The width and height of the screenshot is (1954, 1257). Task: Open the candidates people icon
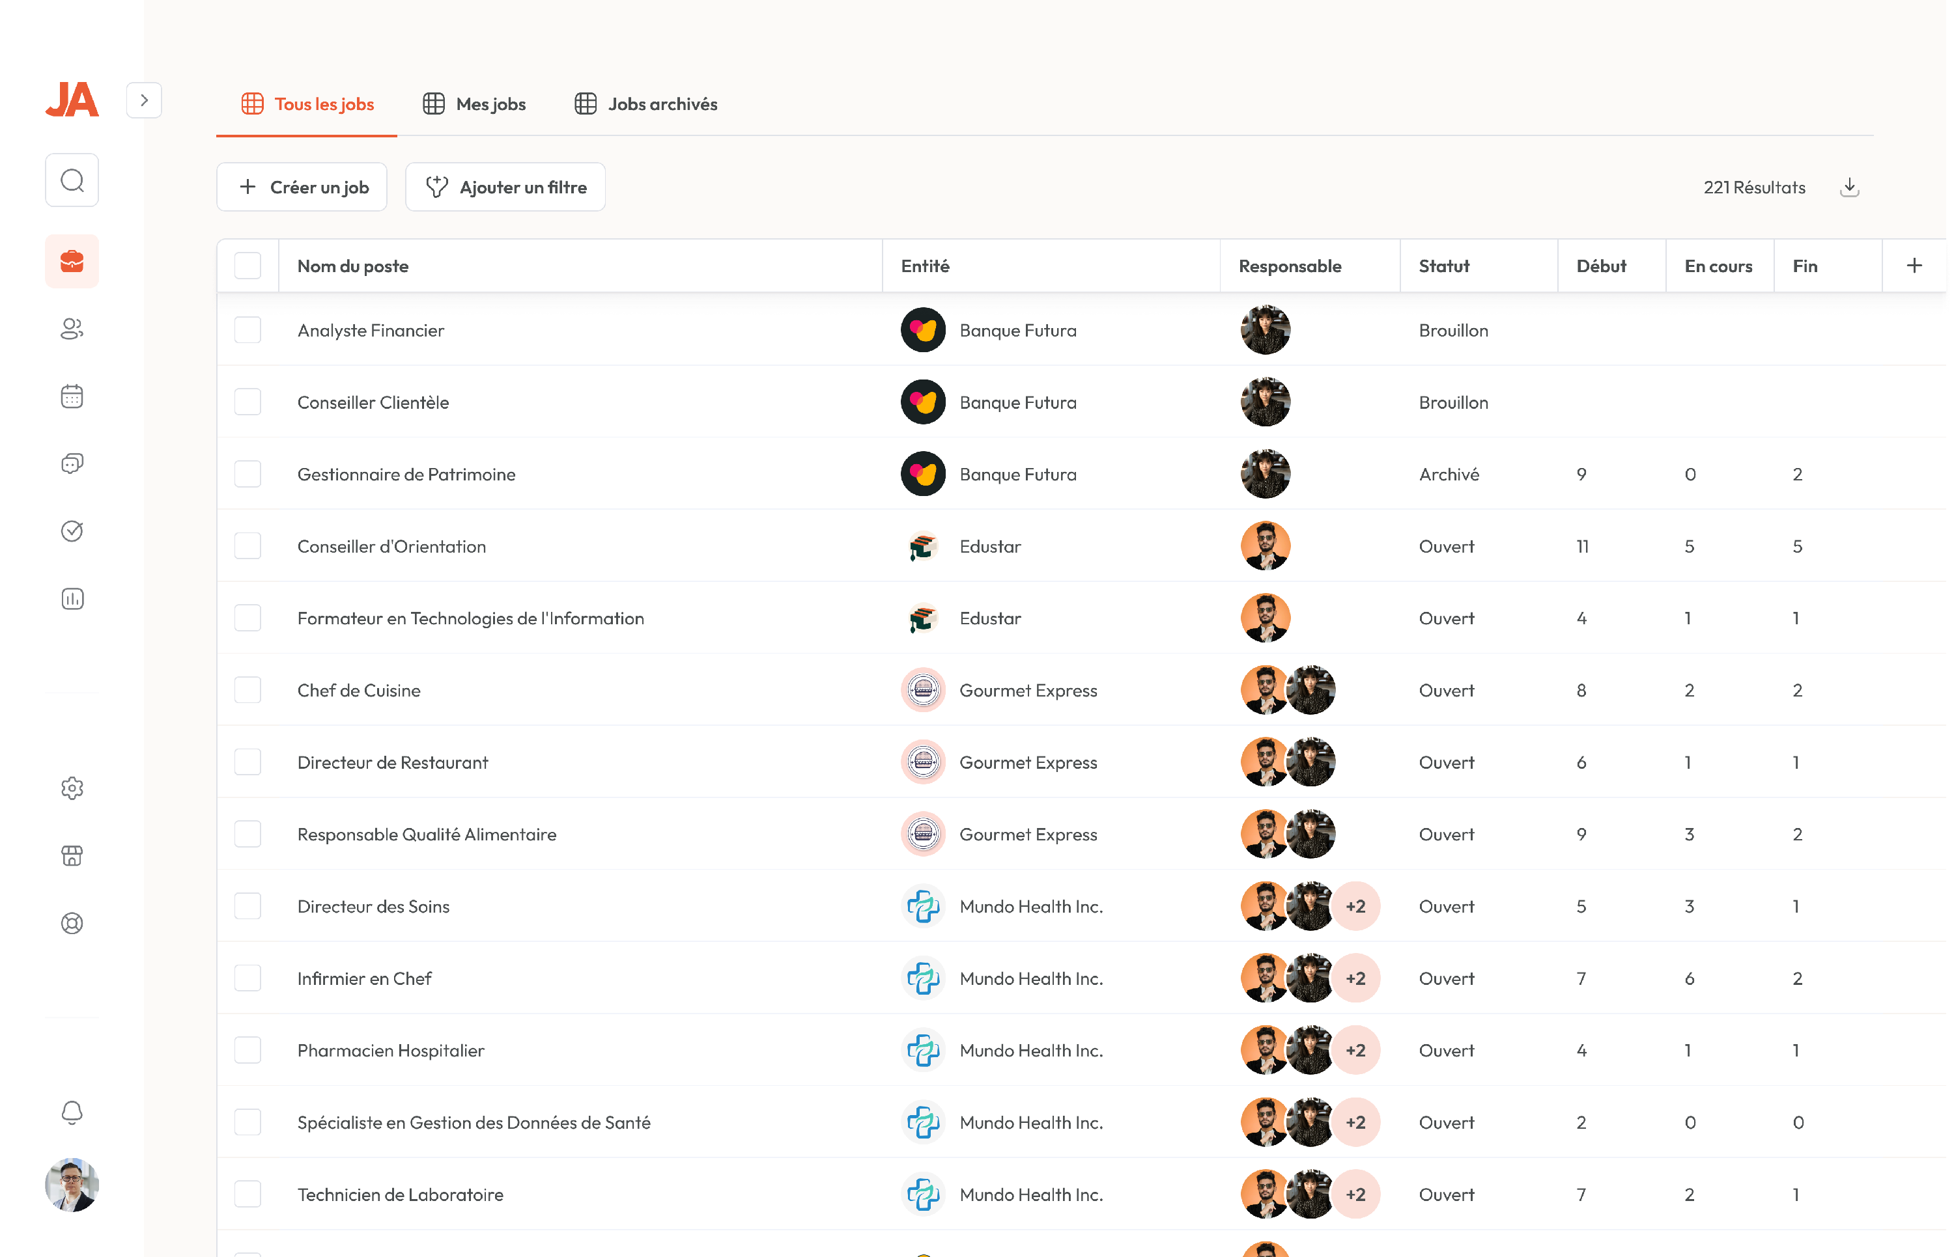click(72, 329)
